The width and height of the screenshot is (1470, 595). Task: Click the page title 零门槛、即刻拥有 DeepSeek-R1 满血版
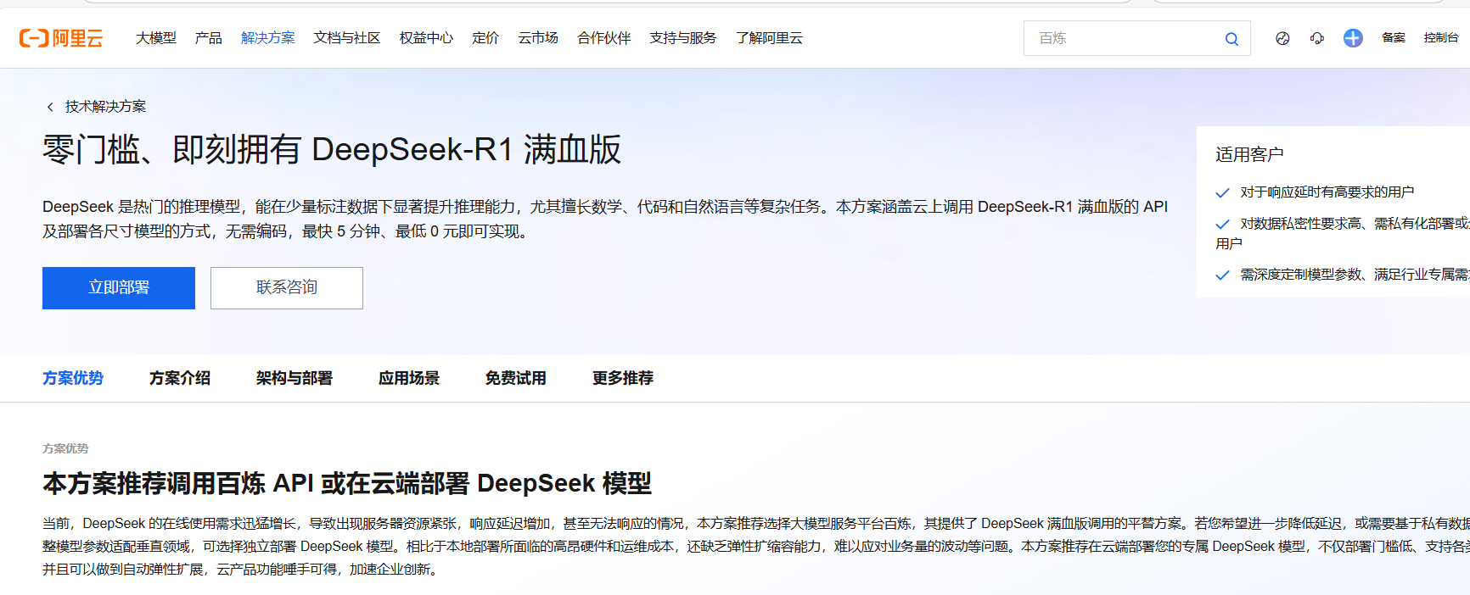click(332, 150)
